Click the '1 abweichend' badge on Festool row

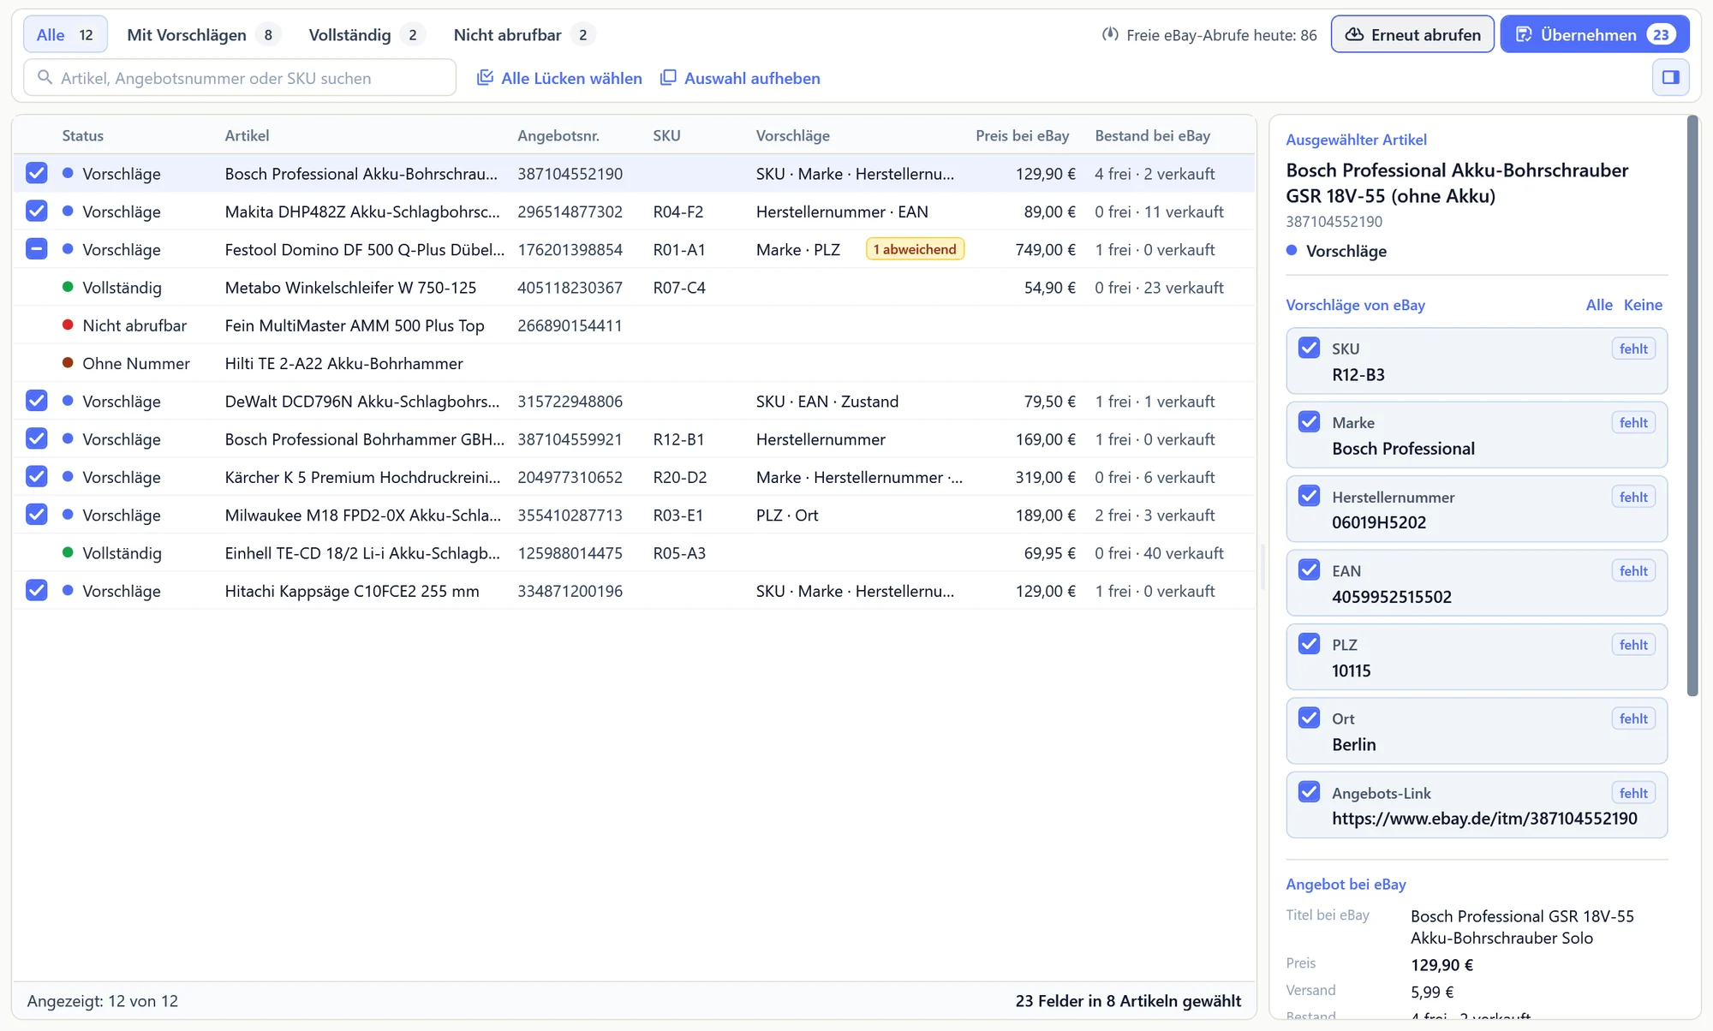tap(915, 249)
